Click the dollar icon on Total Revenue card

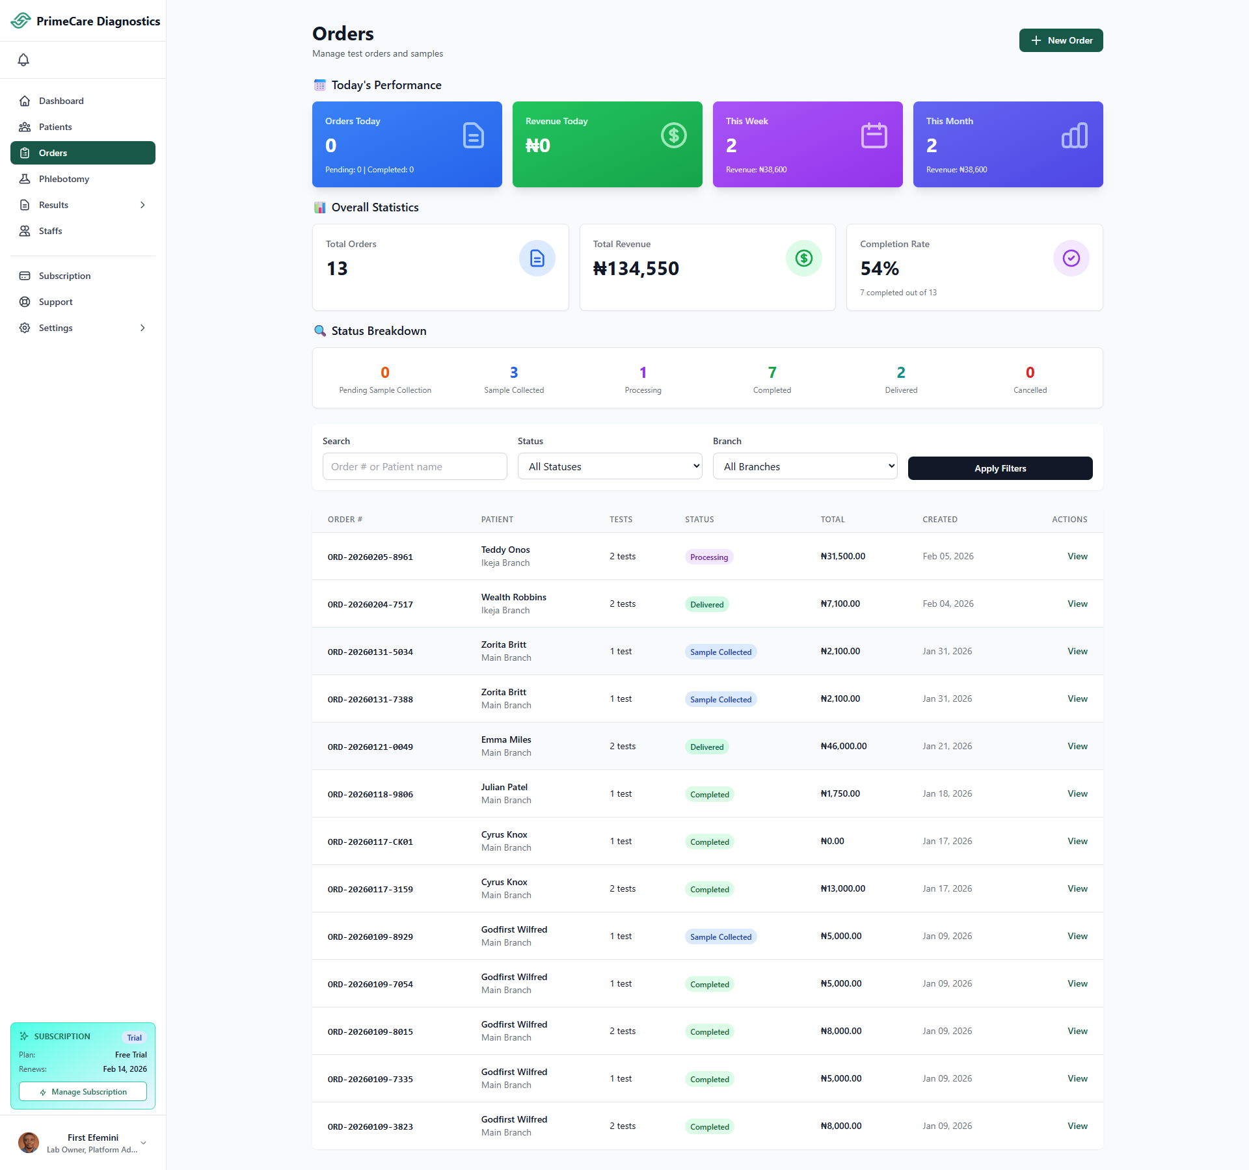click(803, 258)
